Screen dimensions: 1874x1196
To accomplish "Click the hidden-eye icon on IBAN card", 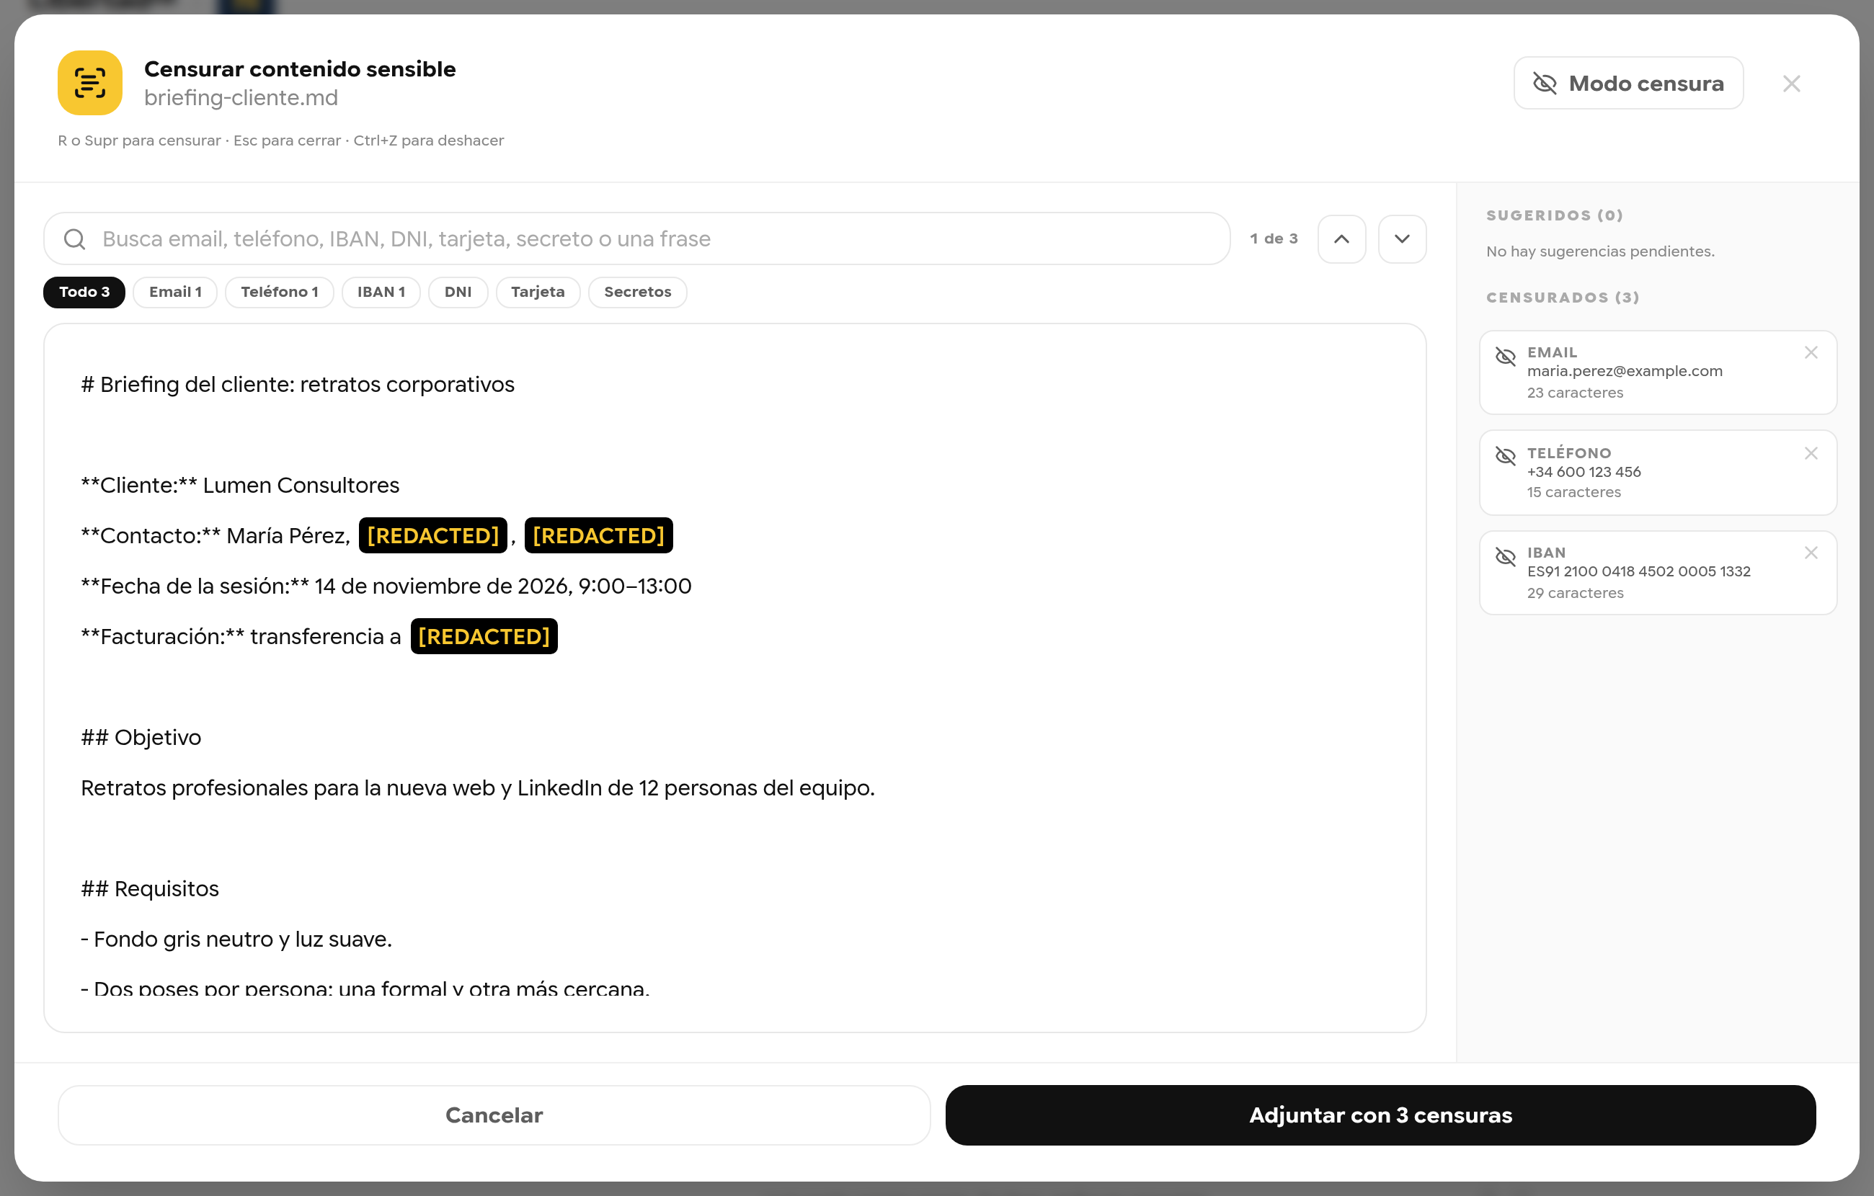I will point(1505,556).
